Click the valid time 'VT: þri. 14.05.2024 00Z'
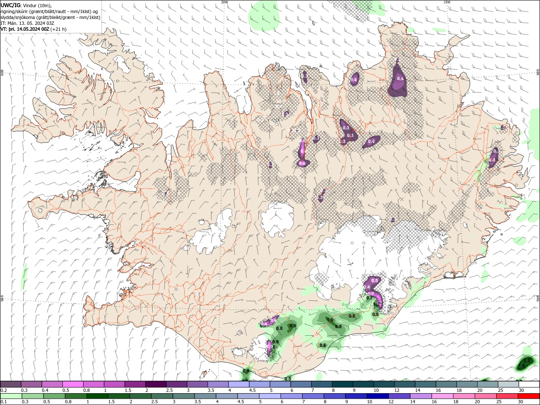Screen dimensions: 540x405 point(25,29)
